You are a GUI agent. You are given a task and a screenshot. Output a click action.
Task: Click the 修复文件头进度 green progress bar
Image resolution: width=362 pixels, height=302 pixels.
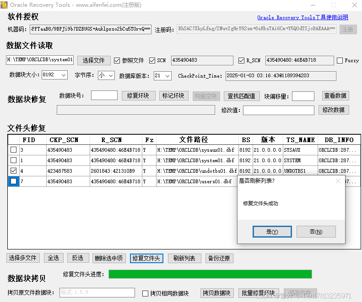[x=211, y=274]
